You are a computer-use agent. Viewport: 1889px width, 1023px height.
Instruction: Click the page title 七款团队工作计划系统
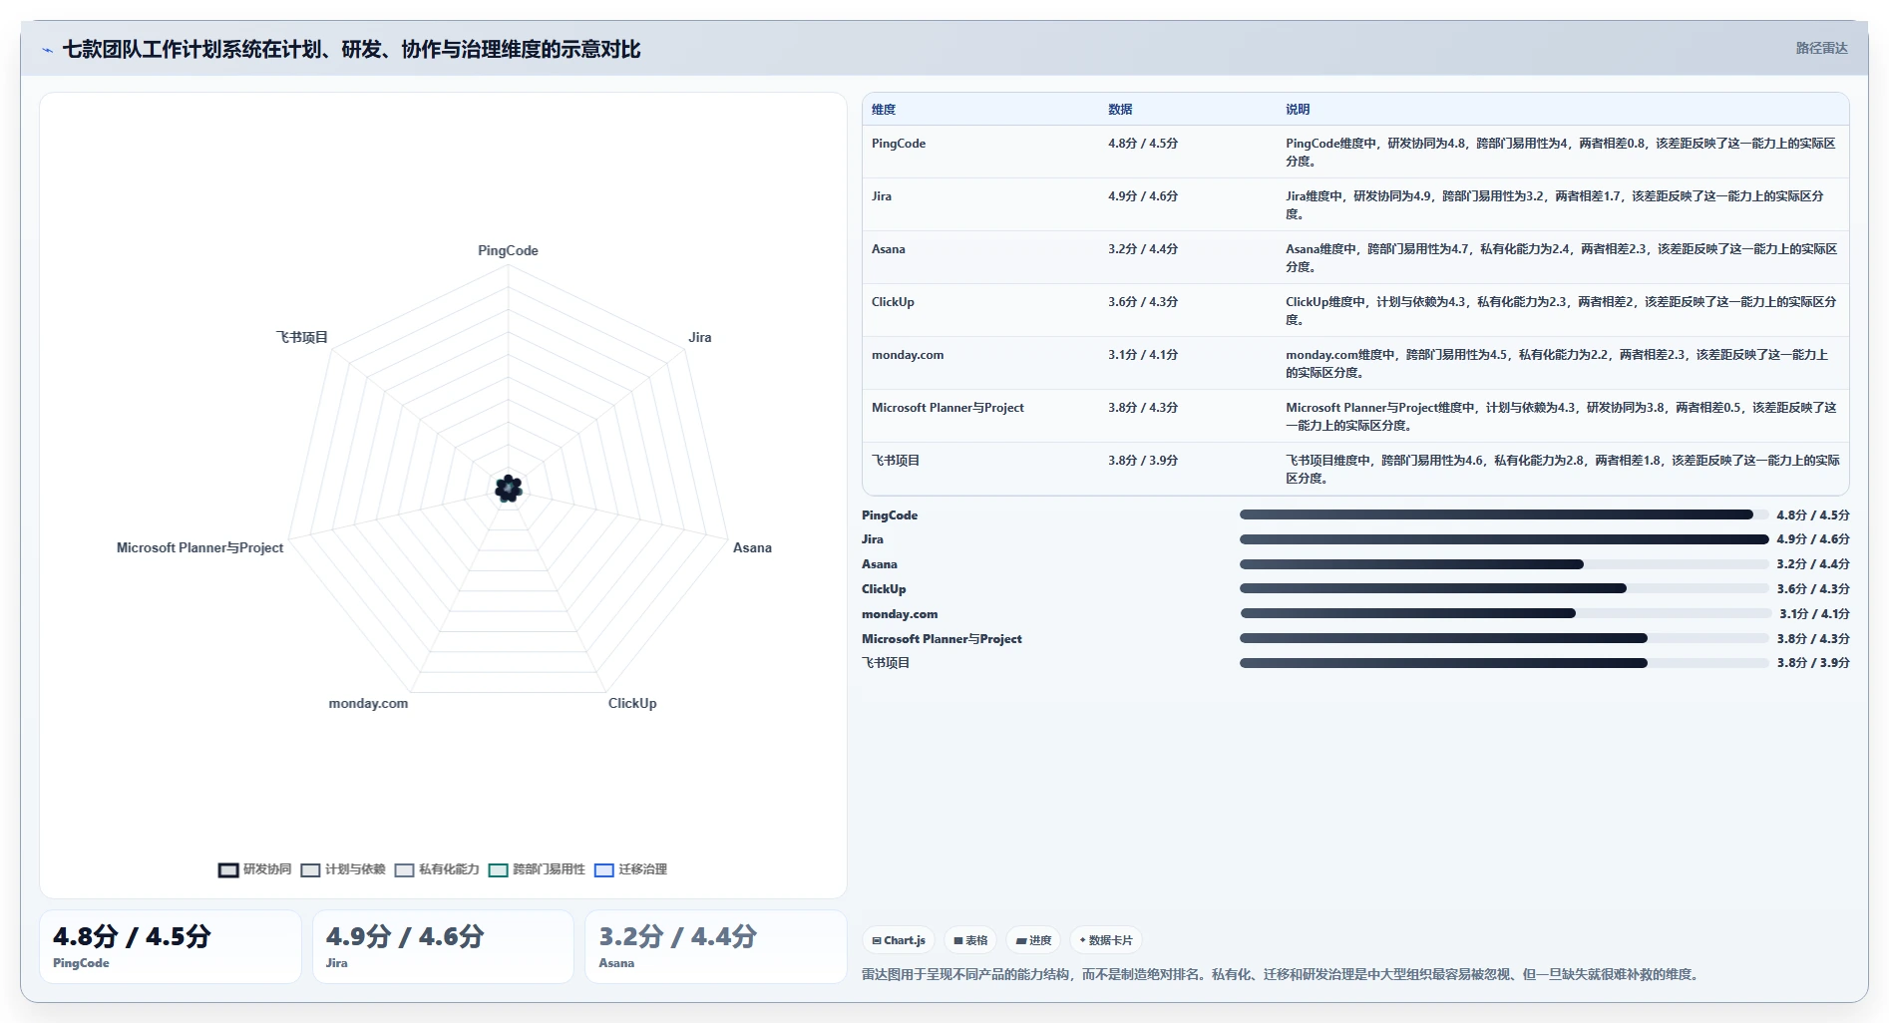click(x=351, y=50)
